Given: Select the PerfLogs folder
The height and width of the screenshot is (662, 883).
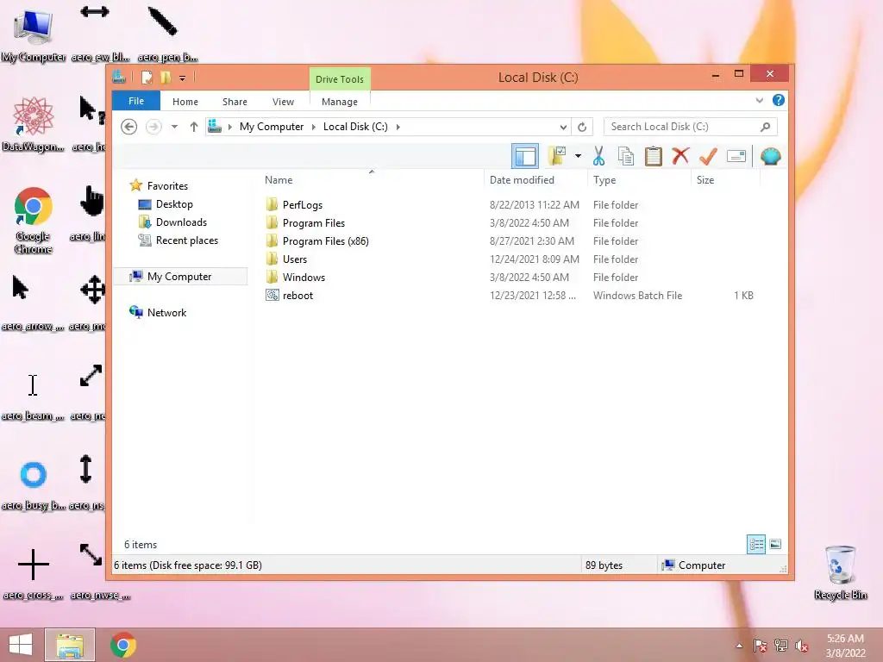Looking at the screenshot, I should (x=303, y=205).
